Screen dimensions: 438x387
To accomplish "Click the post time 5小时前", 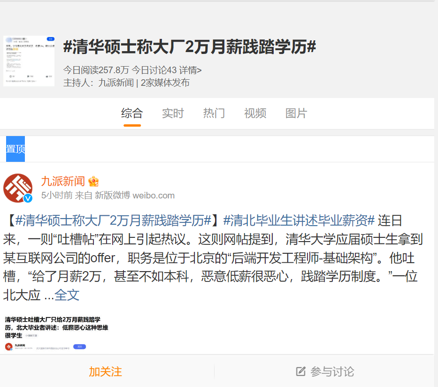I will tap(57, 195).
